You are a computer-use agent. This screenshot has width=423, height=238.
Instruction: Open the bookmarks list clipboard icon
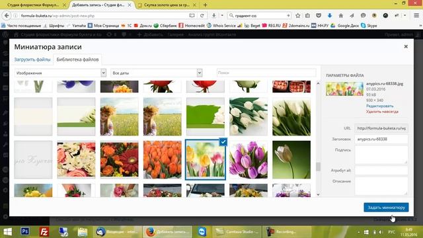click(x=307, y=16)
